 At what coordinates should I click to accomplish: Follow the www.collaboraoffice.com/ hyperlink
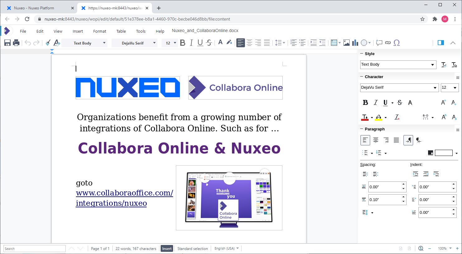[x=125, y=193]
